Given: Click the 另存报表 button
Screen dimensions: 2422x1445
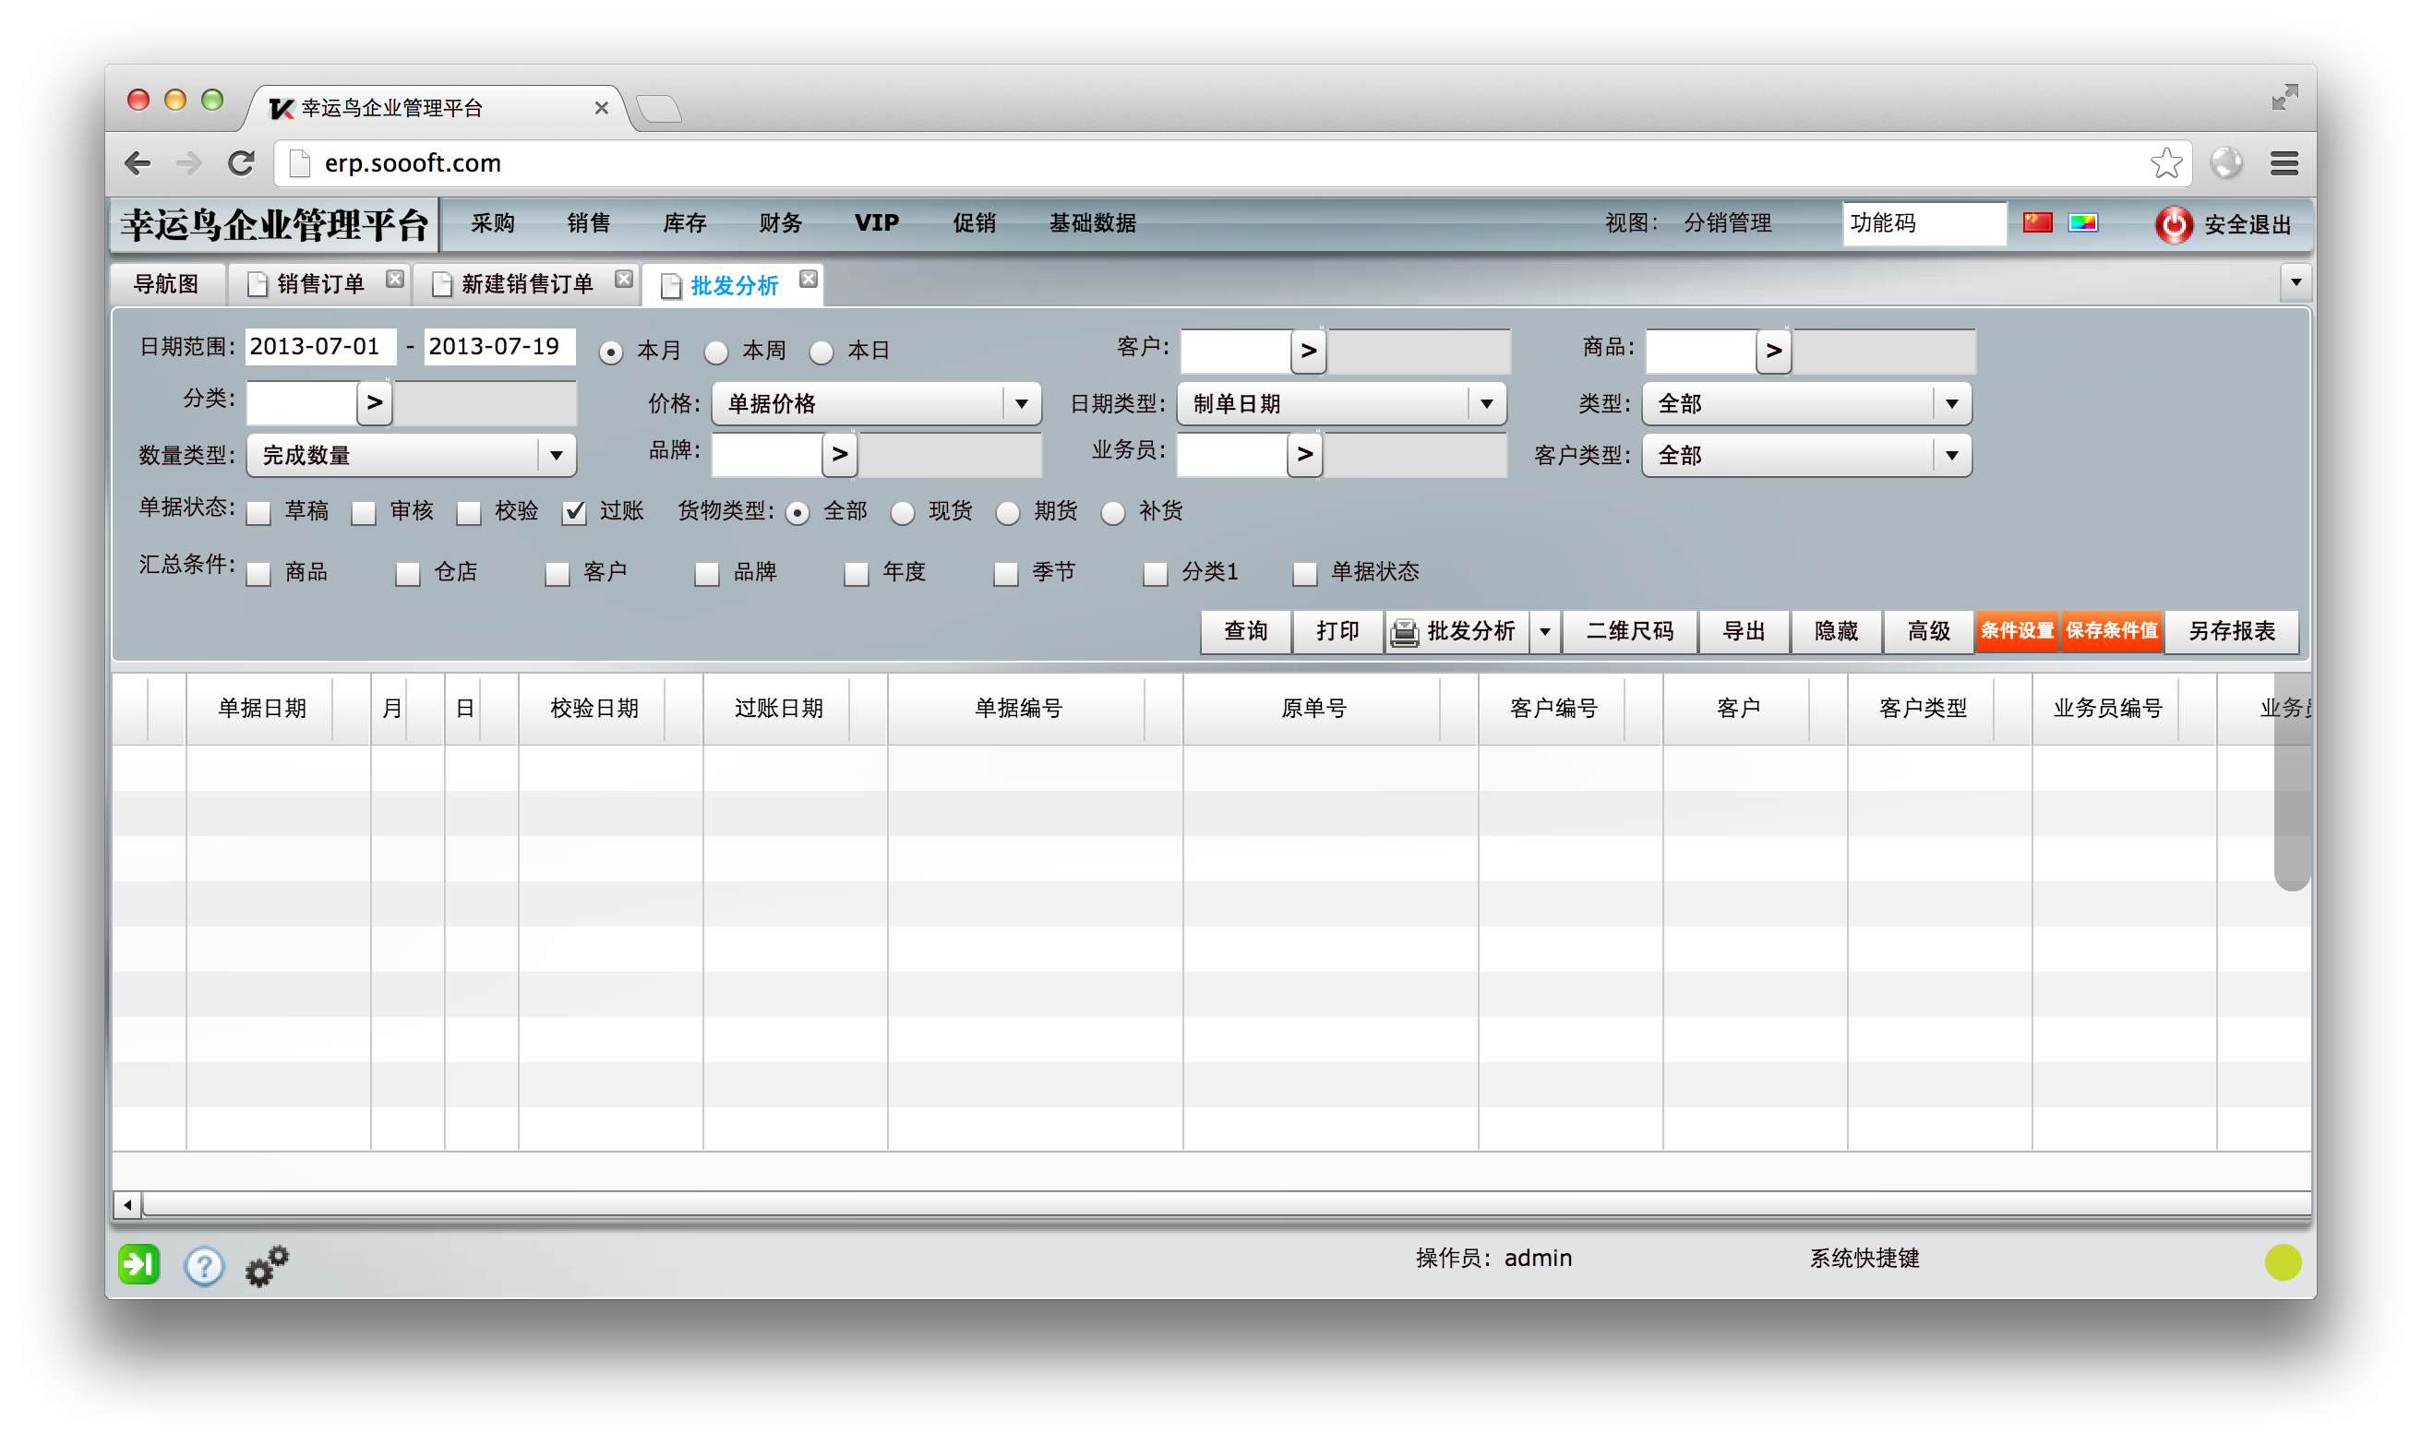Looking at the screenshot, I should tap(2231, 632).
